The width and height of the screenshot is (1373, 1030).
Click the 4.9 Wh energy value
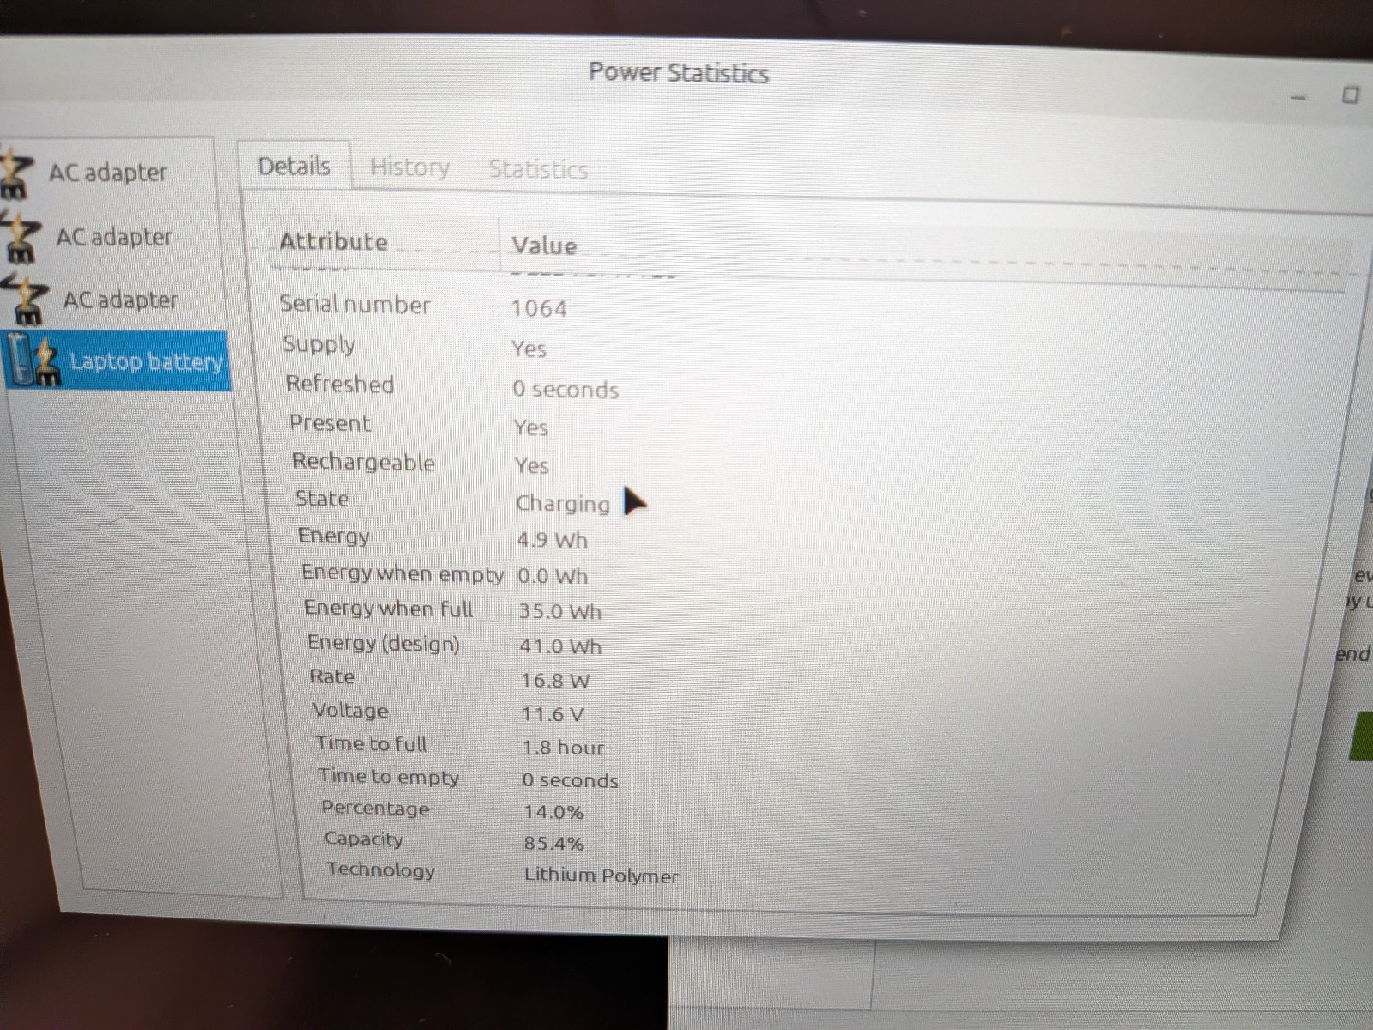(x=552, y=540)
